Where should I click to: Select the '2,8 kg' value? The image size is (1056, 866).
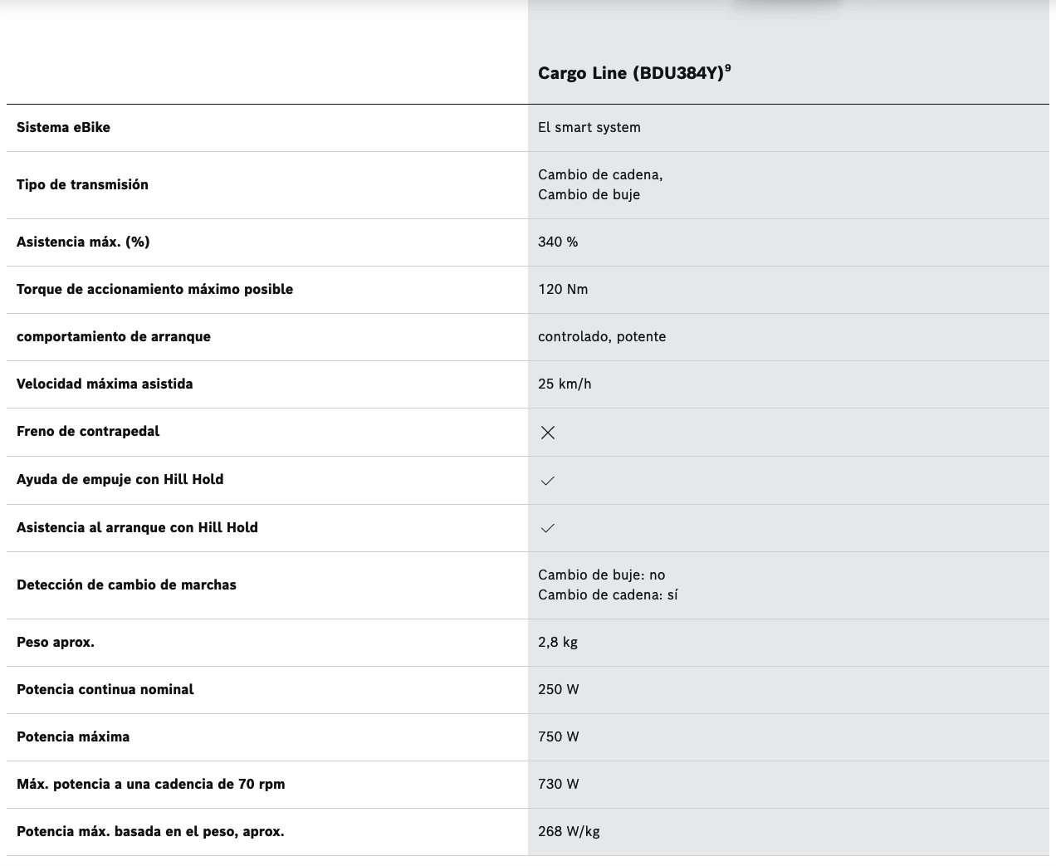[558, 642]
